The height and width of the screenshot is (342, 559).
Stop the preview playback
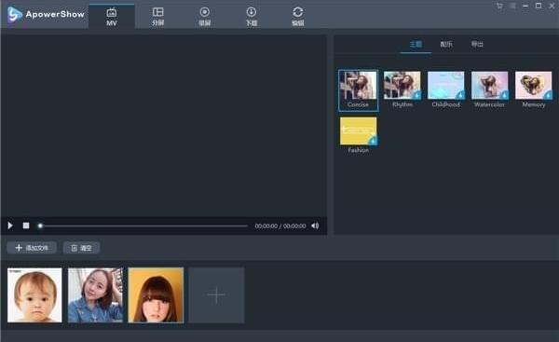tap(26, 226)
